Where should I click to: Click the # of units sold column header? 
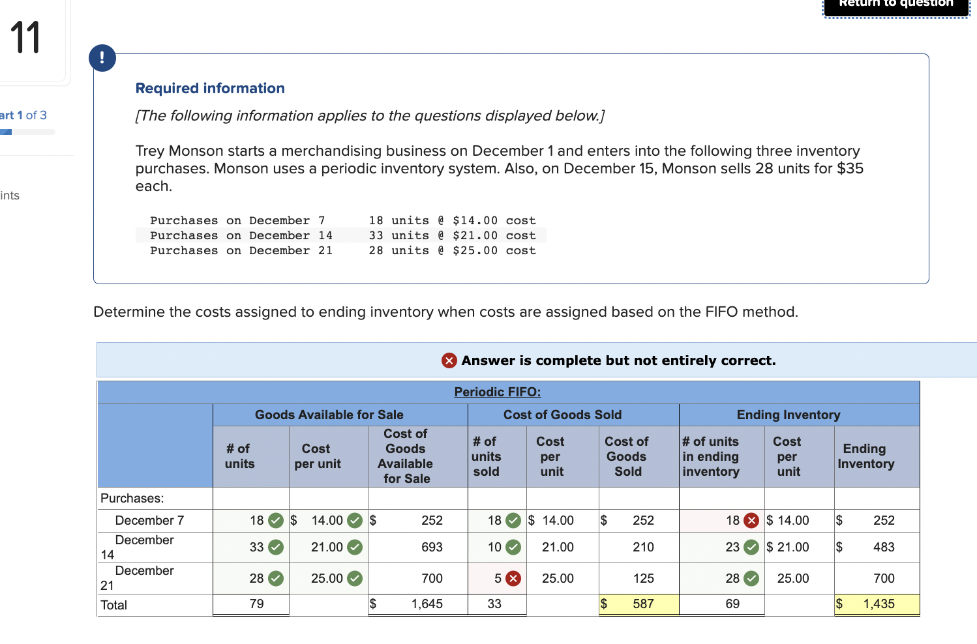(x=487, y=456)
